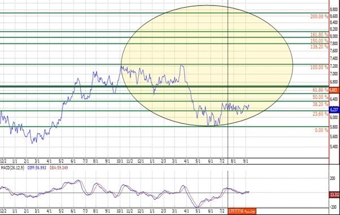The height and width of the screenshot is (215, 340).
Task: Click the 5/1 date on MACD axis
Action: 198,211
